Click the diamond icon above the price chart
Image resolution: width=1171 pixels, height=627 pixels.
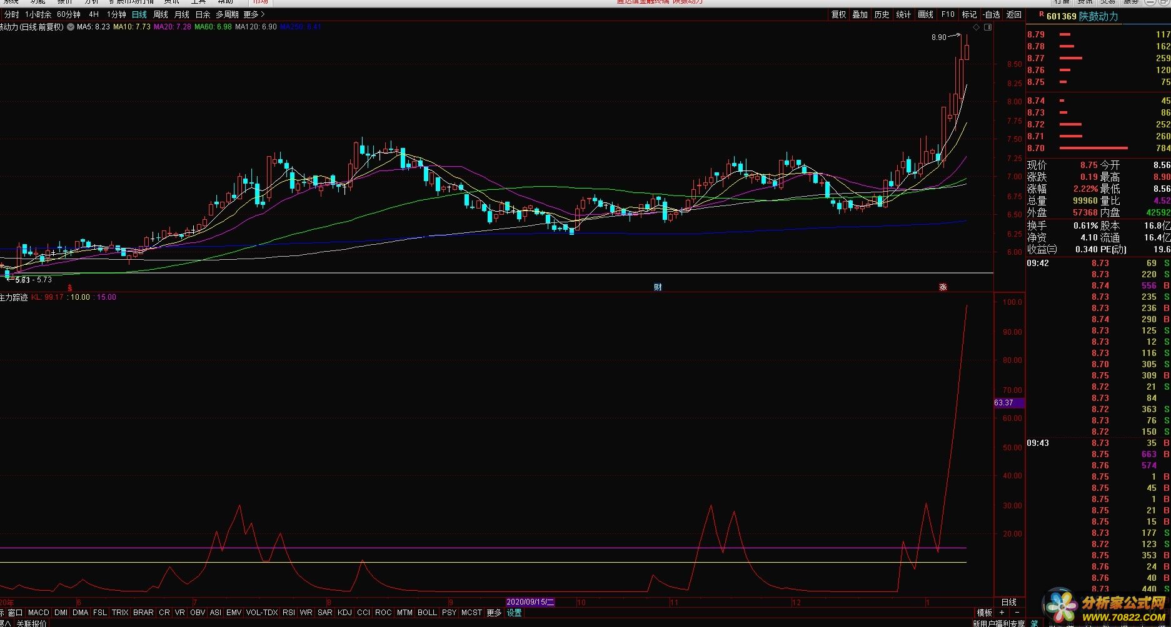pyautogui.click(x=977, y=27)
